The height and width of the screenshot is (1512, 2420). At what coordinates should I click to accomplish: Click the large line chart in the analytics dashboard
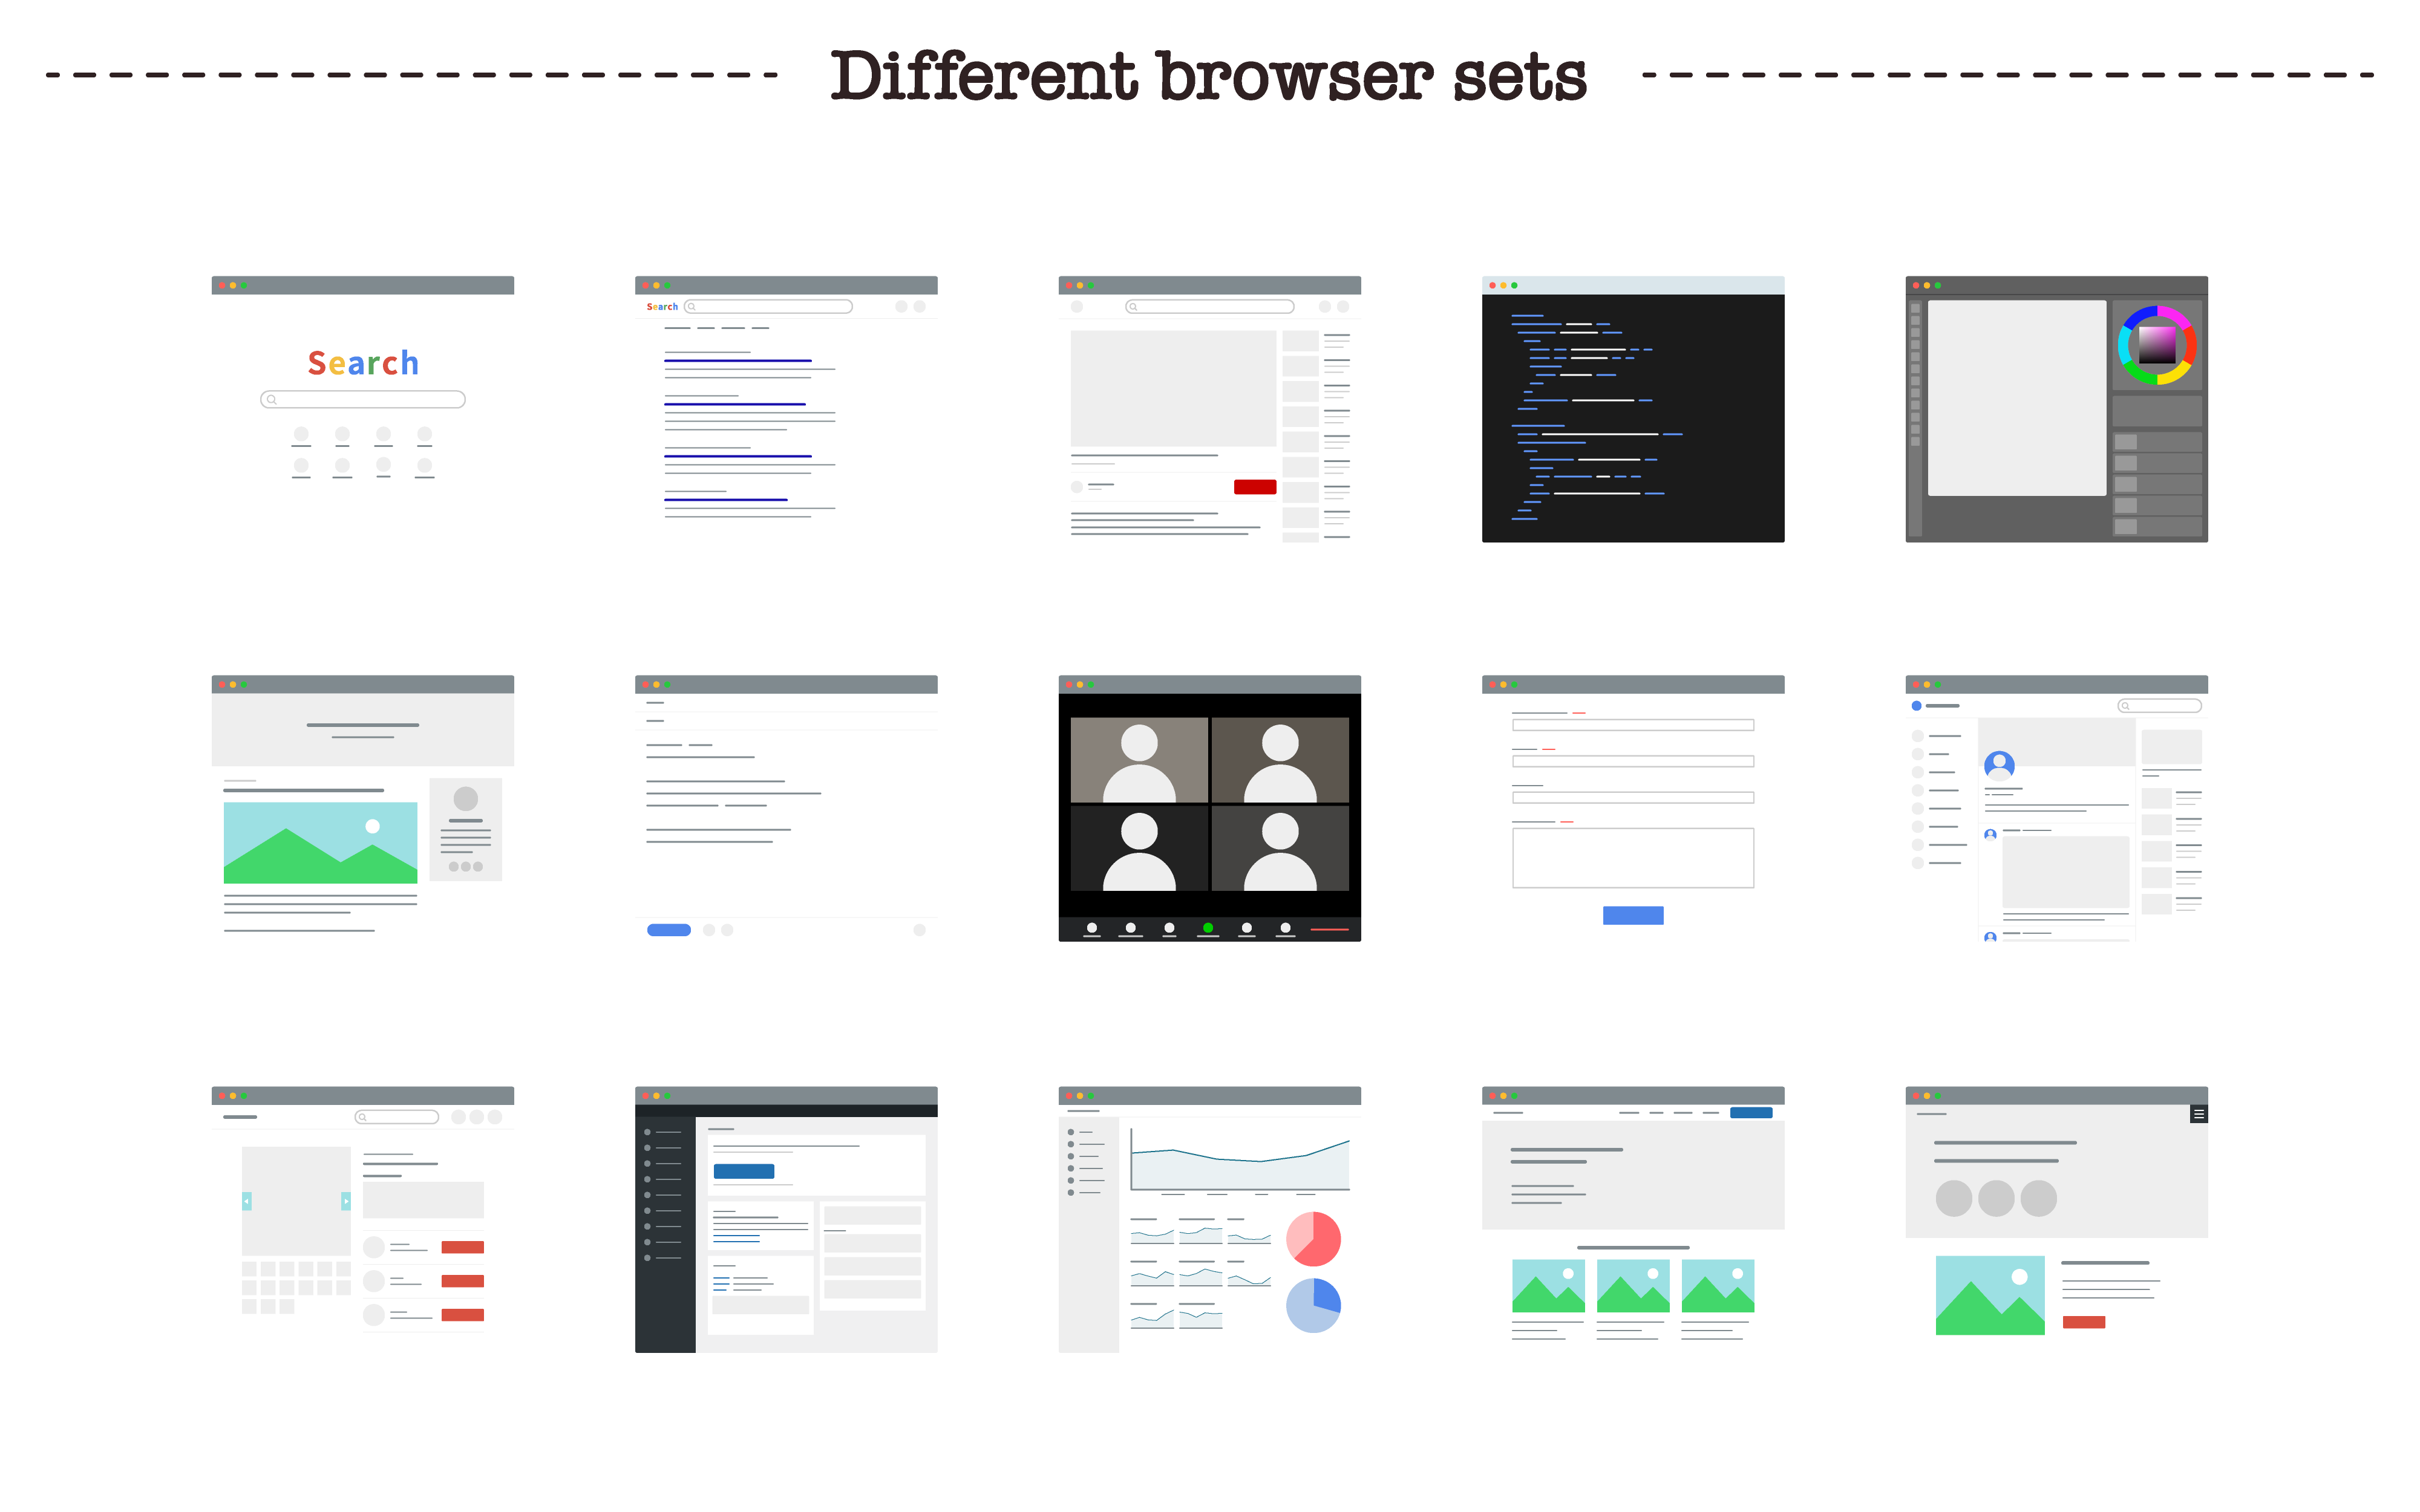point(1240,1160)
